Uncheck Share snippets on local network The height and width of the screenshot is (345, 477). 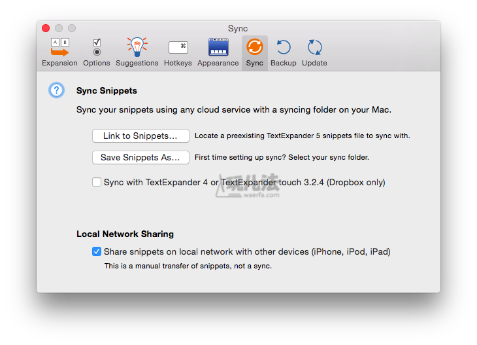click(x=97, y=251)
